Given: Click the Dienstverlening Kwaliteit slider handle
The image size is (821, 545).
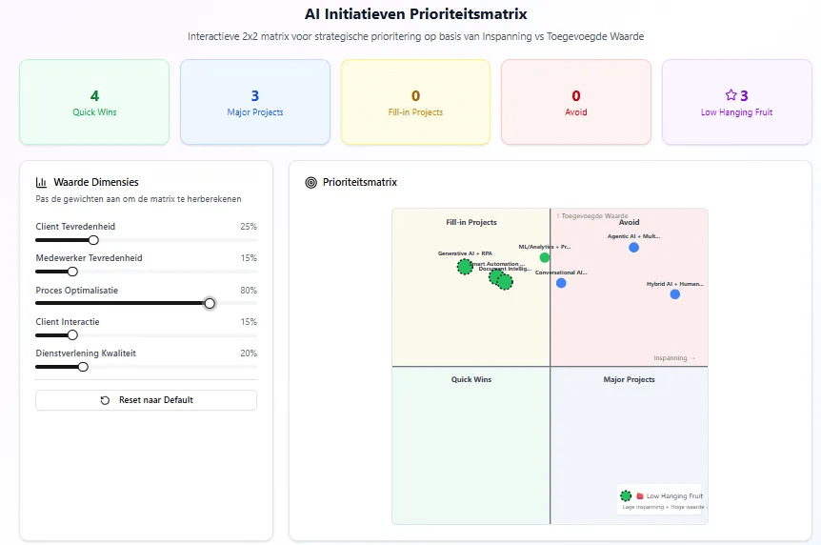Looking at the screenshot, I should click(x=83, y=367).
